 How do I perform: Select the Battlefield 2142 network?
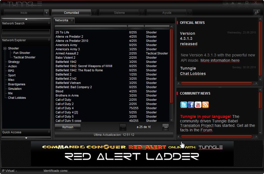pos(112,79)
